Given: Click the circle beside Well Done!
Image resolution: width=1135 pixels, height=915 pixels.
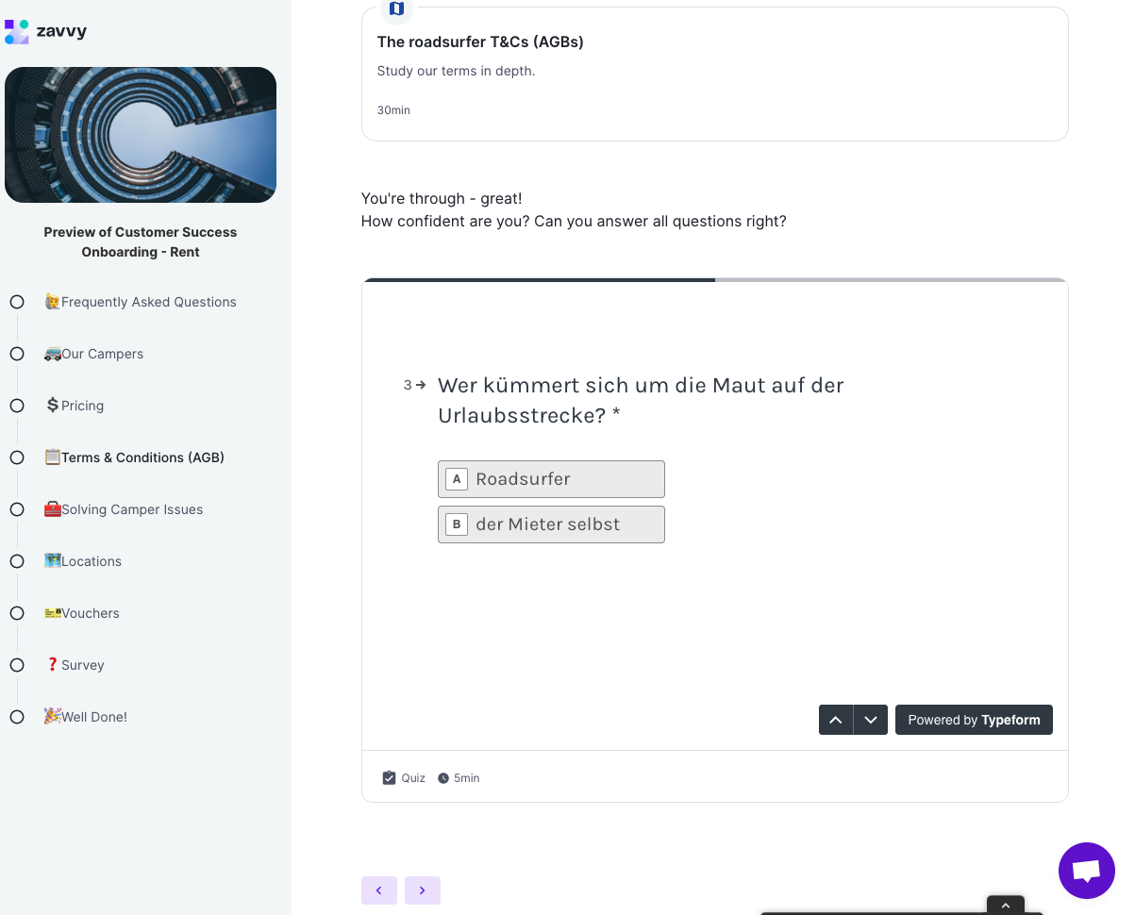Looking at the screenshot, I should 17,717.
